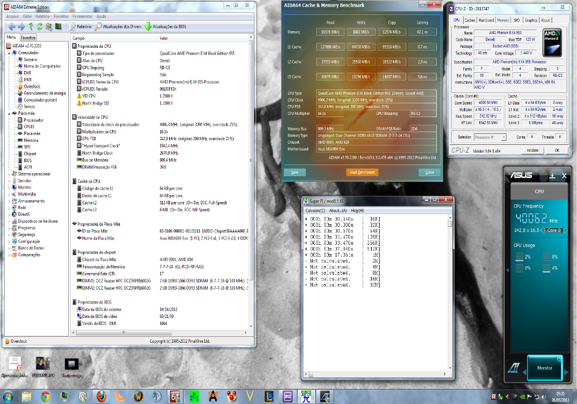Open Atualizações da BIOS in toolbar
This screenshot has width=577, height=404.
[x=166, y=27]
